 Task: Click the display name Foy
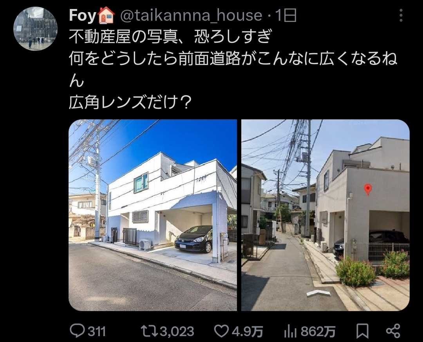coord(82,15)
